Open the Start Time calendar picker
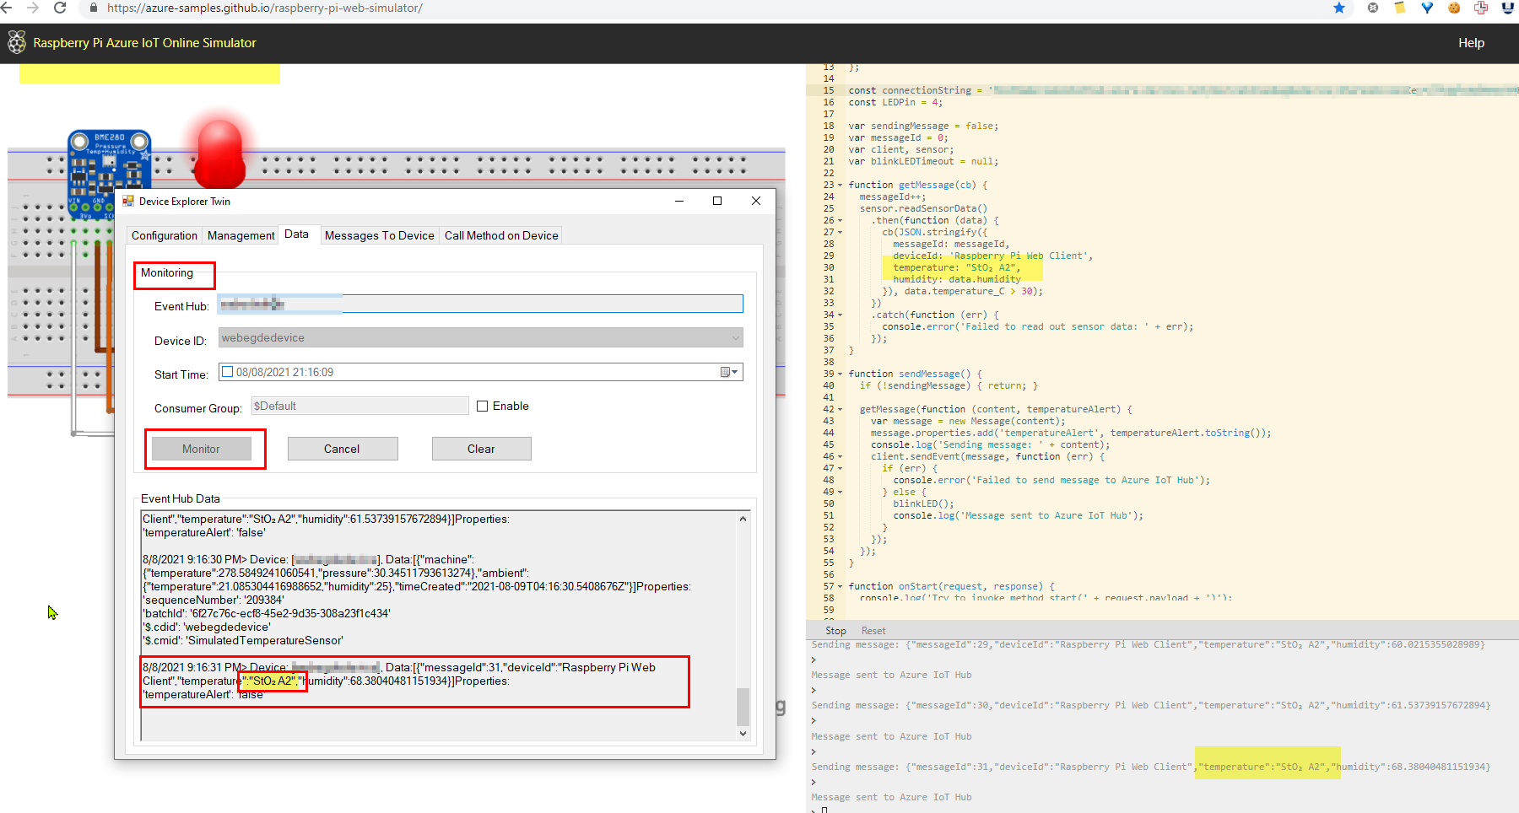 pyautogui.click(x=729, y=372)
